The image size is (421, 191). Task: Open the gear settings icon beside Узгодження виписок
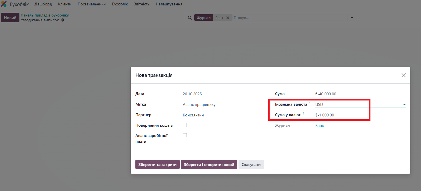tap(63, 20)
